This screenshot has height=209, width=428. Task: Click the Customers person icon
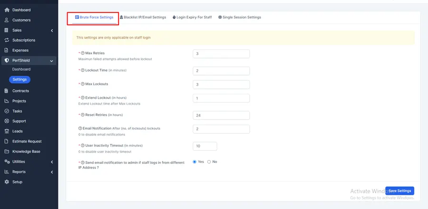point(7,20)
